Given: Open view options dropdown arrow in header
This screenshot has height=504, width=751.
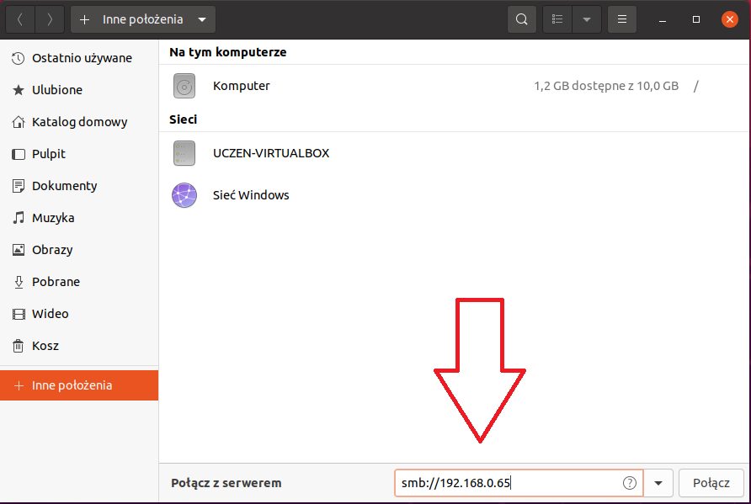Looking at the screenshot, I should 587,19.
